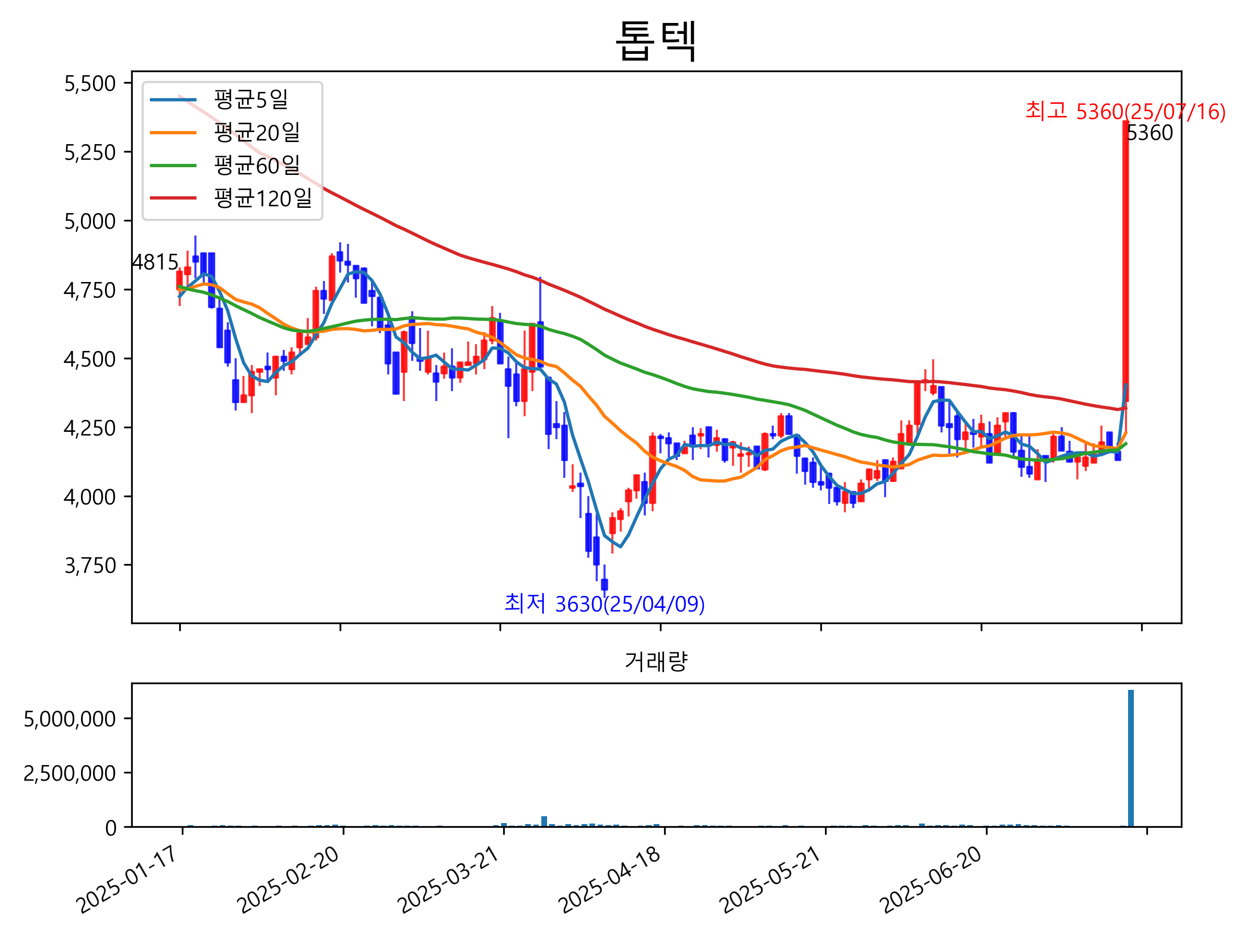Click the red 평균120일 legend line
This screenshot has height=940, width=1254.
tap(173, 198)
